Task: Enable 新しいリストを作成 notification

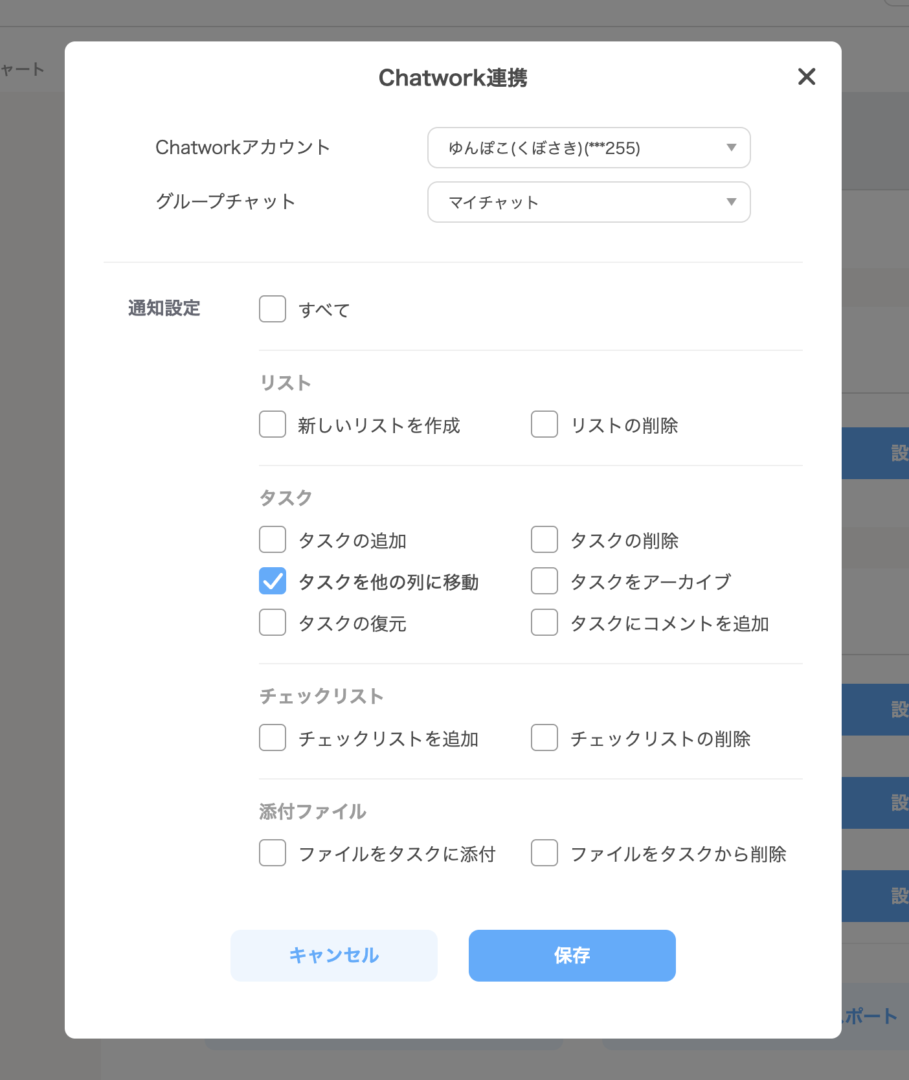Action: point(273,424)
